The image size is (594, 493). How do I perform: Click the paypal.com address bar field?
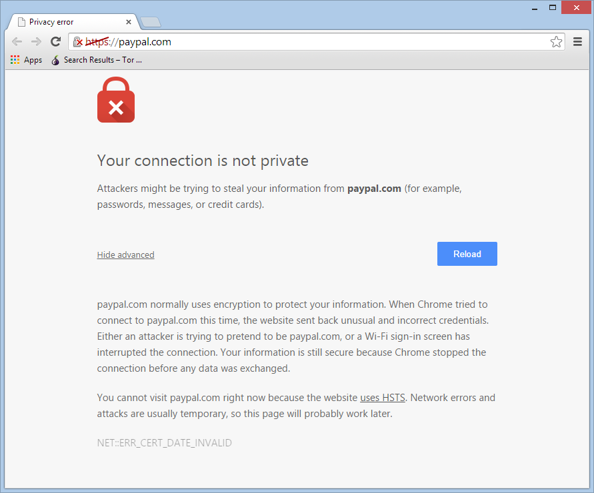click(316, 42)
